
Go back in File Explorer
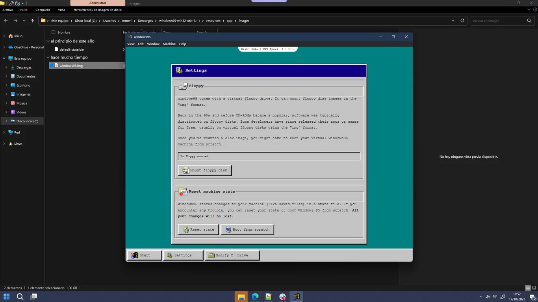(x=6, y=20)
